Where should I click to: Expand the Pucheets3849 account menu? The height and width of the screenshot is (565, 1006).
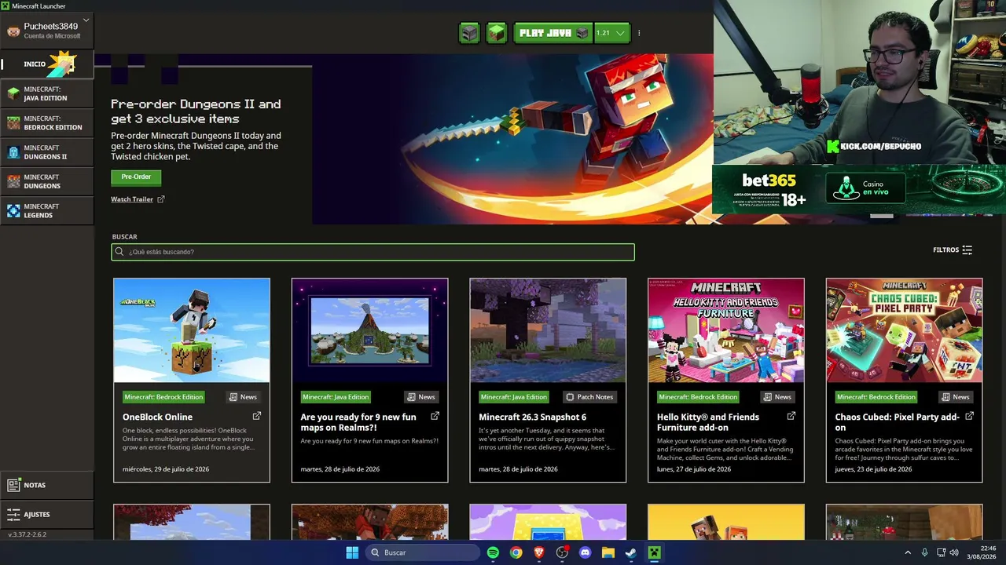coord(47,31)
